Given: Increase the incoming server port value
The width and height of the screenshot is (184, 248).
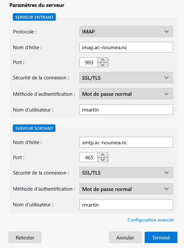Looking at the screenshot, I should 103,60.
